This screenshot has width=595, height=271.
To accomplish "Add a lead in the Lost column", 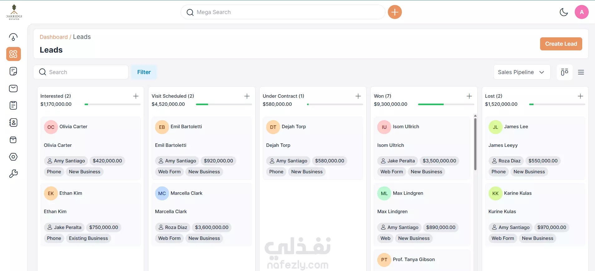I will click(580, 96).
